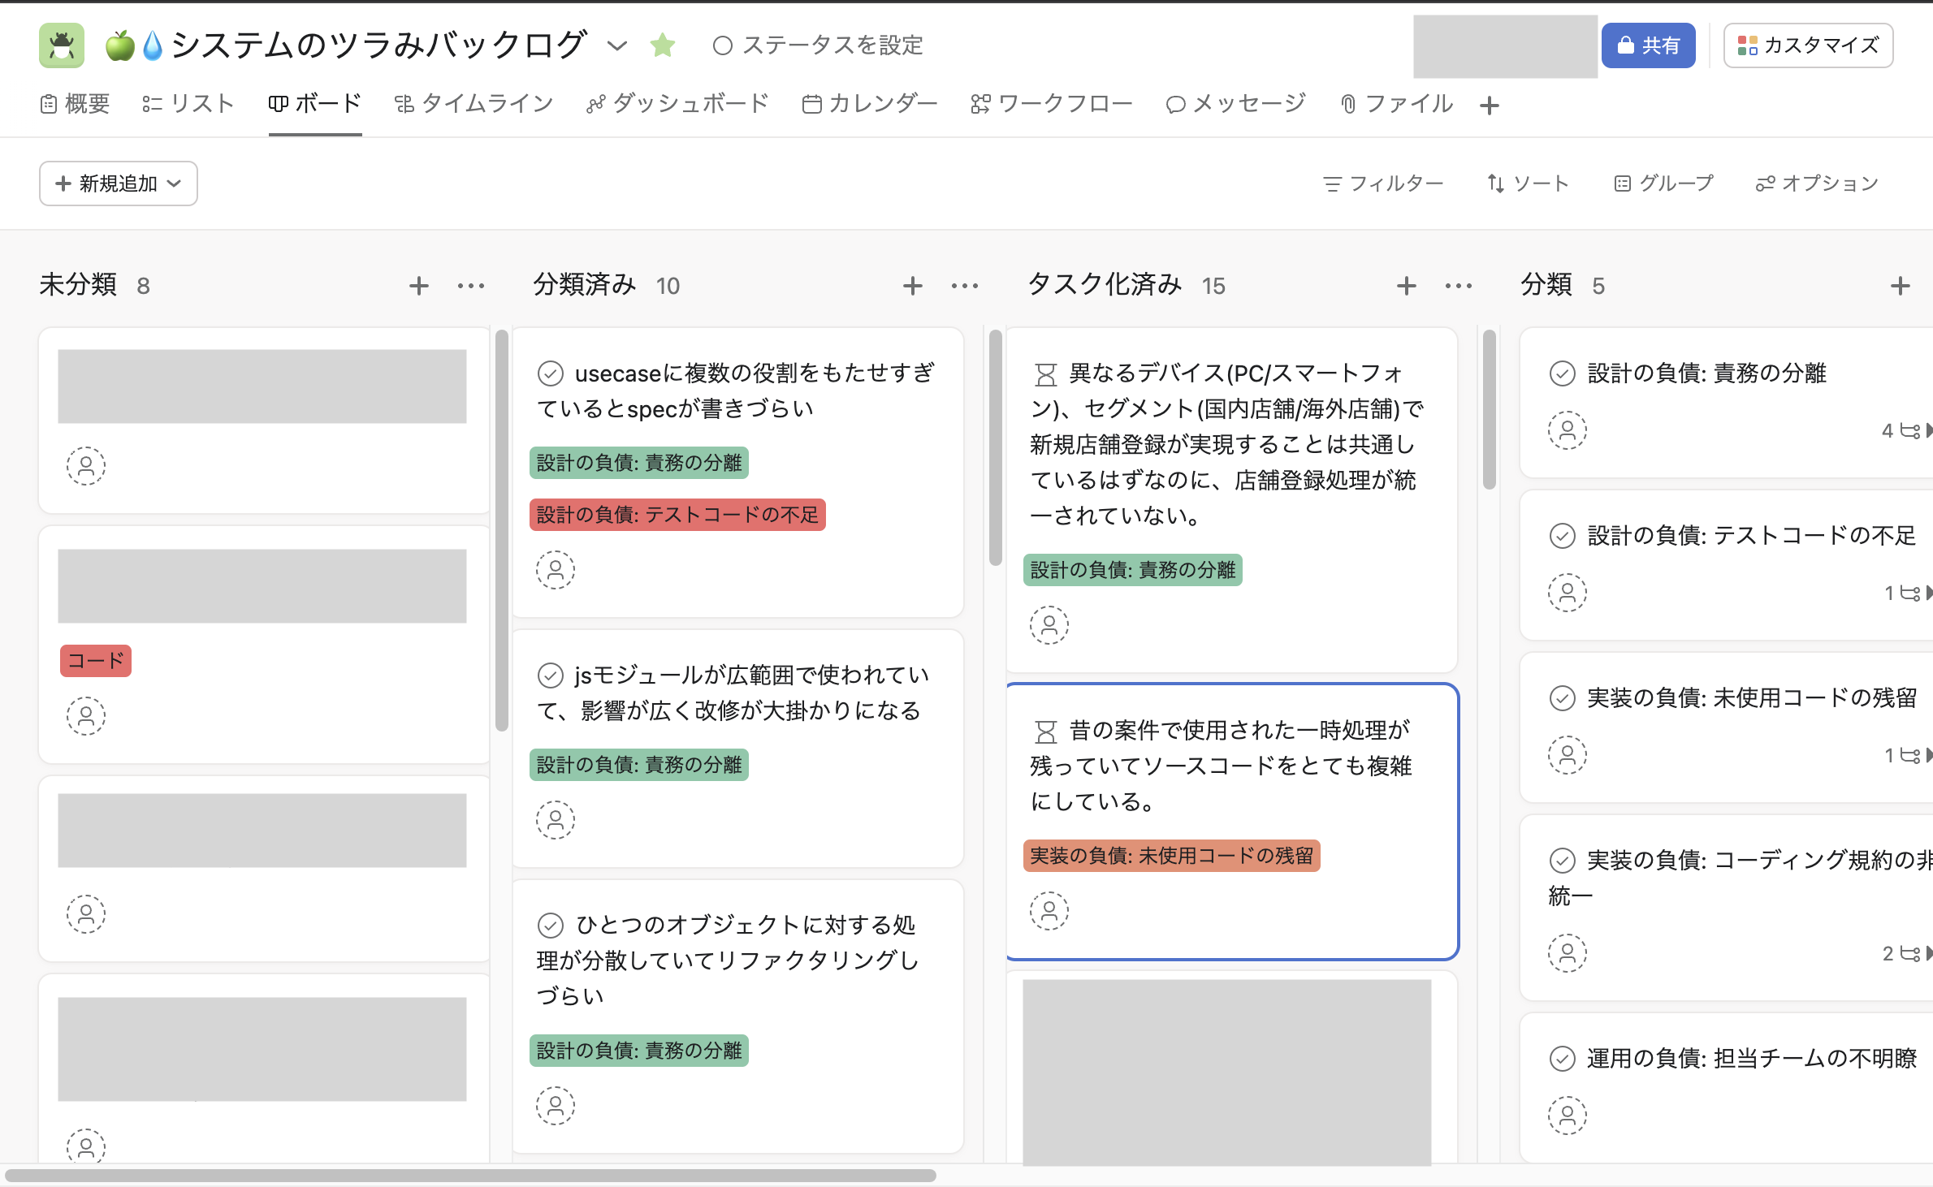
Task: Mark コーディング規約の非統一 card complete
Action: [x=1563, y=861]
